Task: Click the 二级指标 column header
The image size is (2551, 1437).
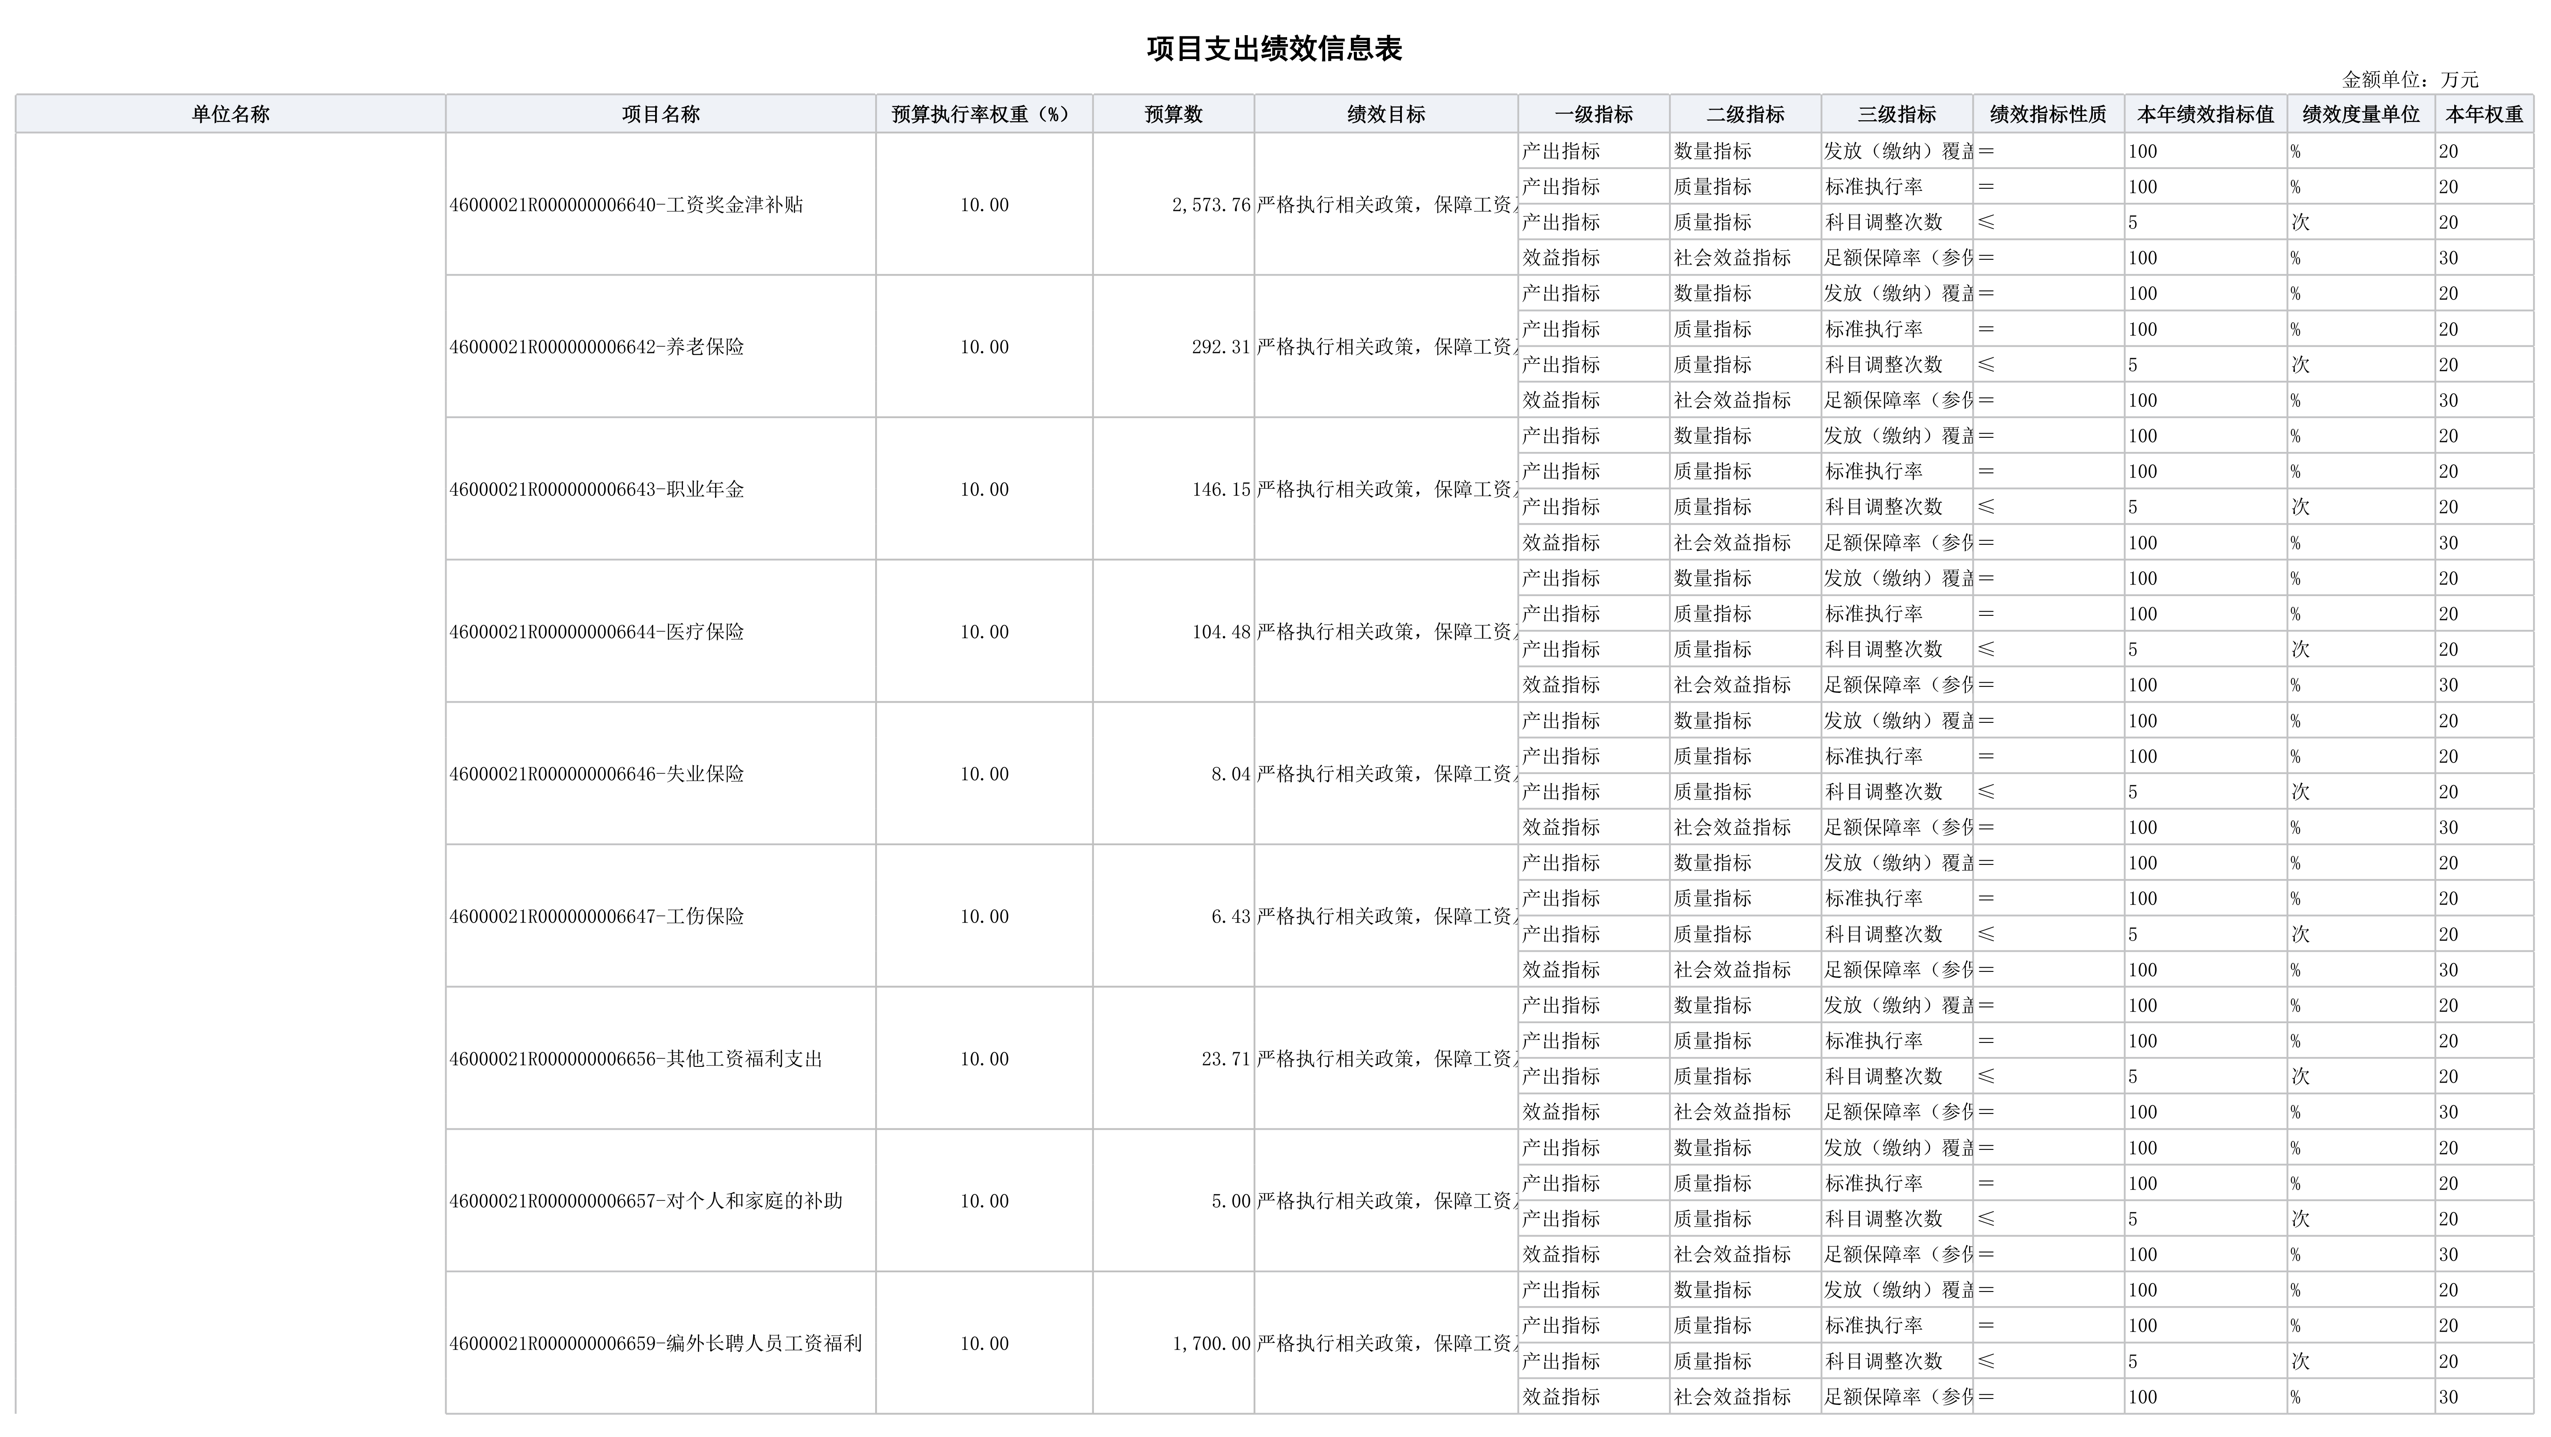Action: point(1745,114)
